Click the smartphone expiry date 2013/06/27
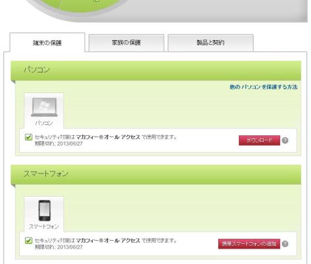This screenshot has width=311, height=264. point(70,247)
